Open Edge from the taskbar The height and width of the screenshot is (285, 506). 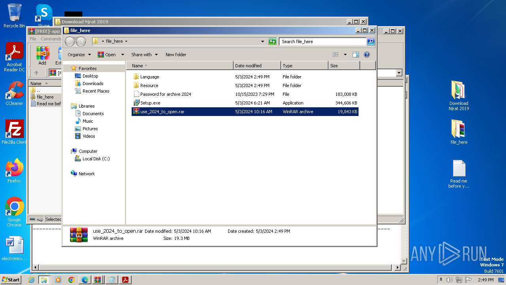85,280
